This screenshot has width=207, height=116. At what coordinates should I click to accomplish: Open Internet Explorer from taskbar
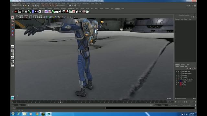click(x=19, y=114)
